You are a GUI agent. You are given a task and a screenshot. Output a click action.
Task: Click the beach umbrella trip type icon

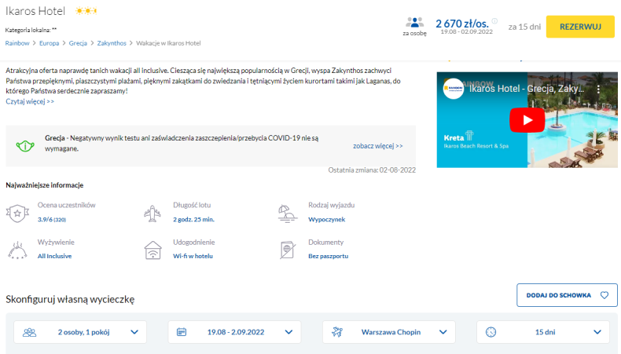click(288, 213)
